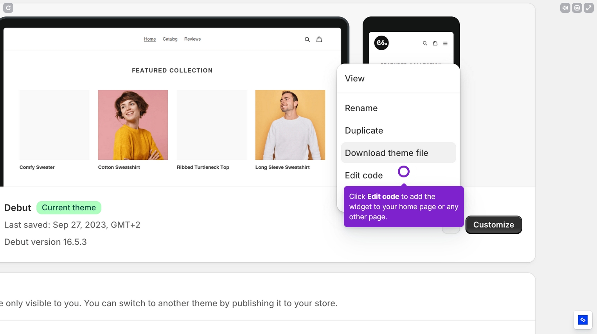Click the search icon on the mobile preview

coord(425,43)
